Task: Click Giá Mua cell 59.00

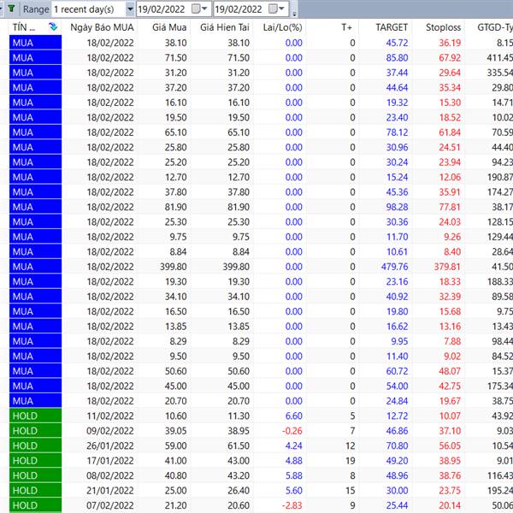Action: coord(175,445)
